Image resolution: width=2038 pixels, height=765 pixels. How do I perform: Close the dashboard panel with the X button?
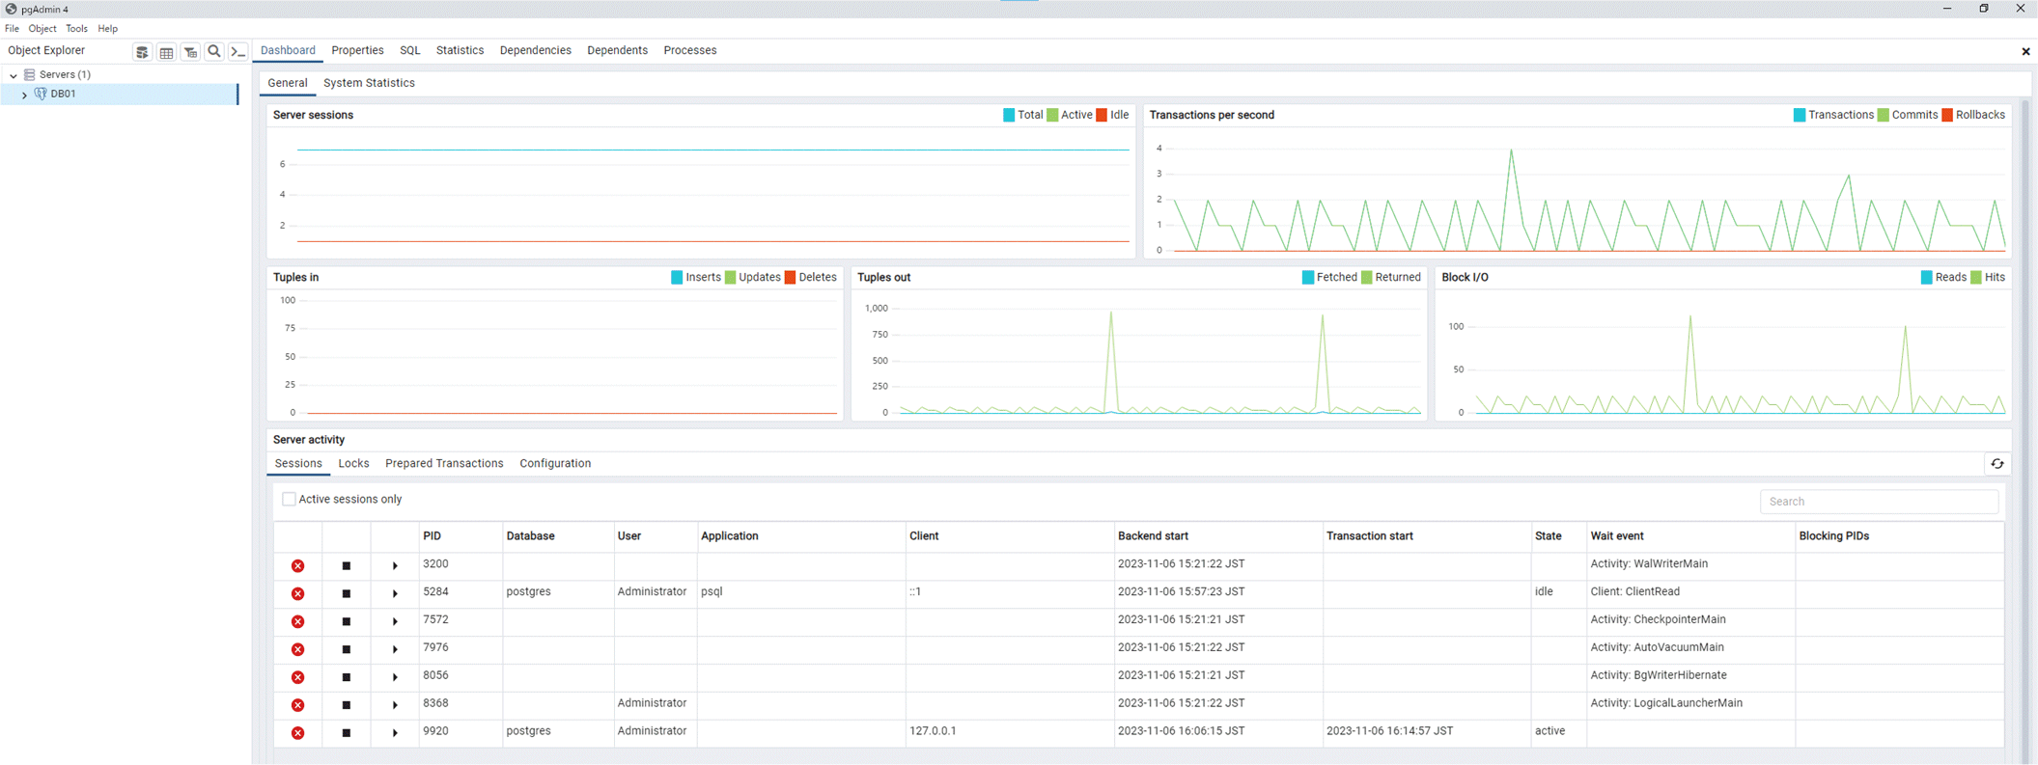pyautogui.click(x=2025, y=51)
